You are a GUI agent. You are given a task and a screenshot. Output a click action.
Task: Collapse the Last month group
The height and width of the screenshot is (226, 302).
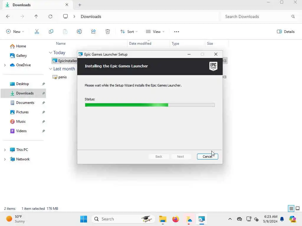tap(50, 69)
